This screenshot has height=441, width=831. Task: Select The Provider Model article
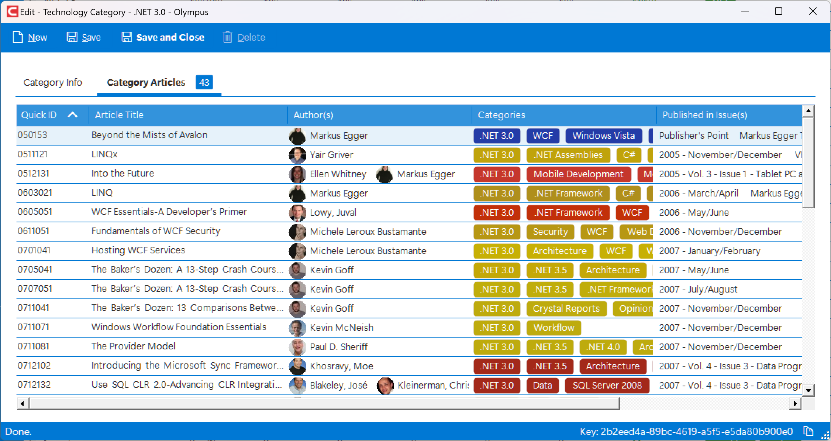134,346
